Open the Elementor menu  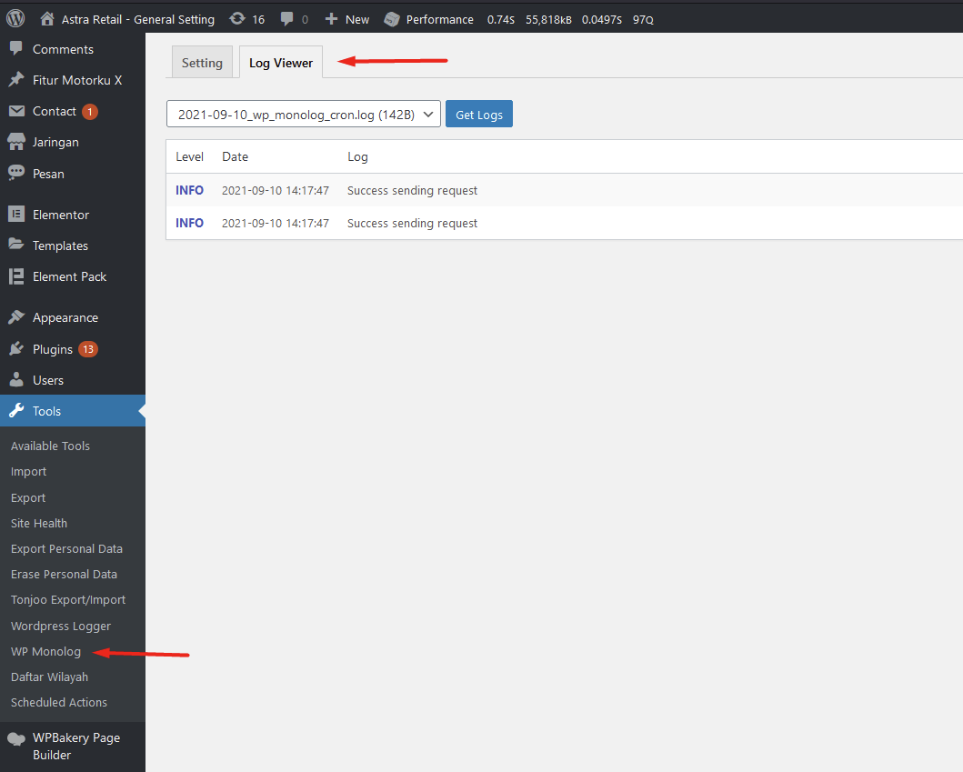point(61,215)
